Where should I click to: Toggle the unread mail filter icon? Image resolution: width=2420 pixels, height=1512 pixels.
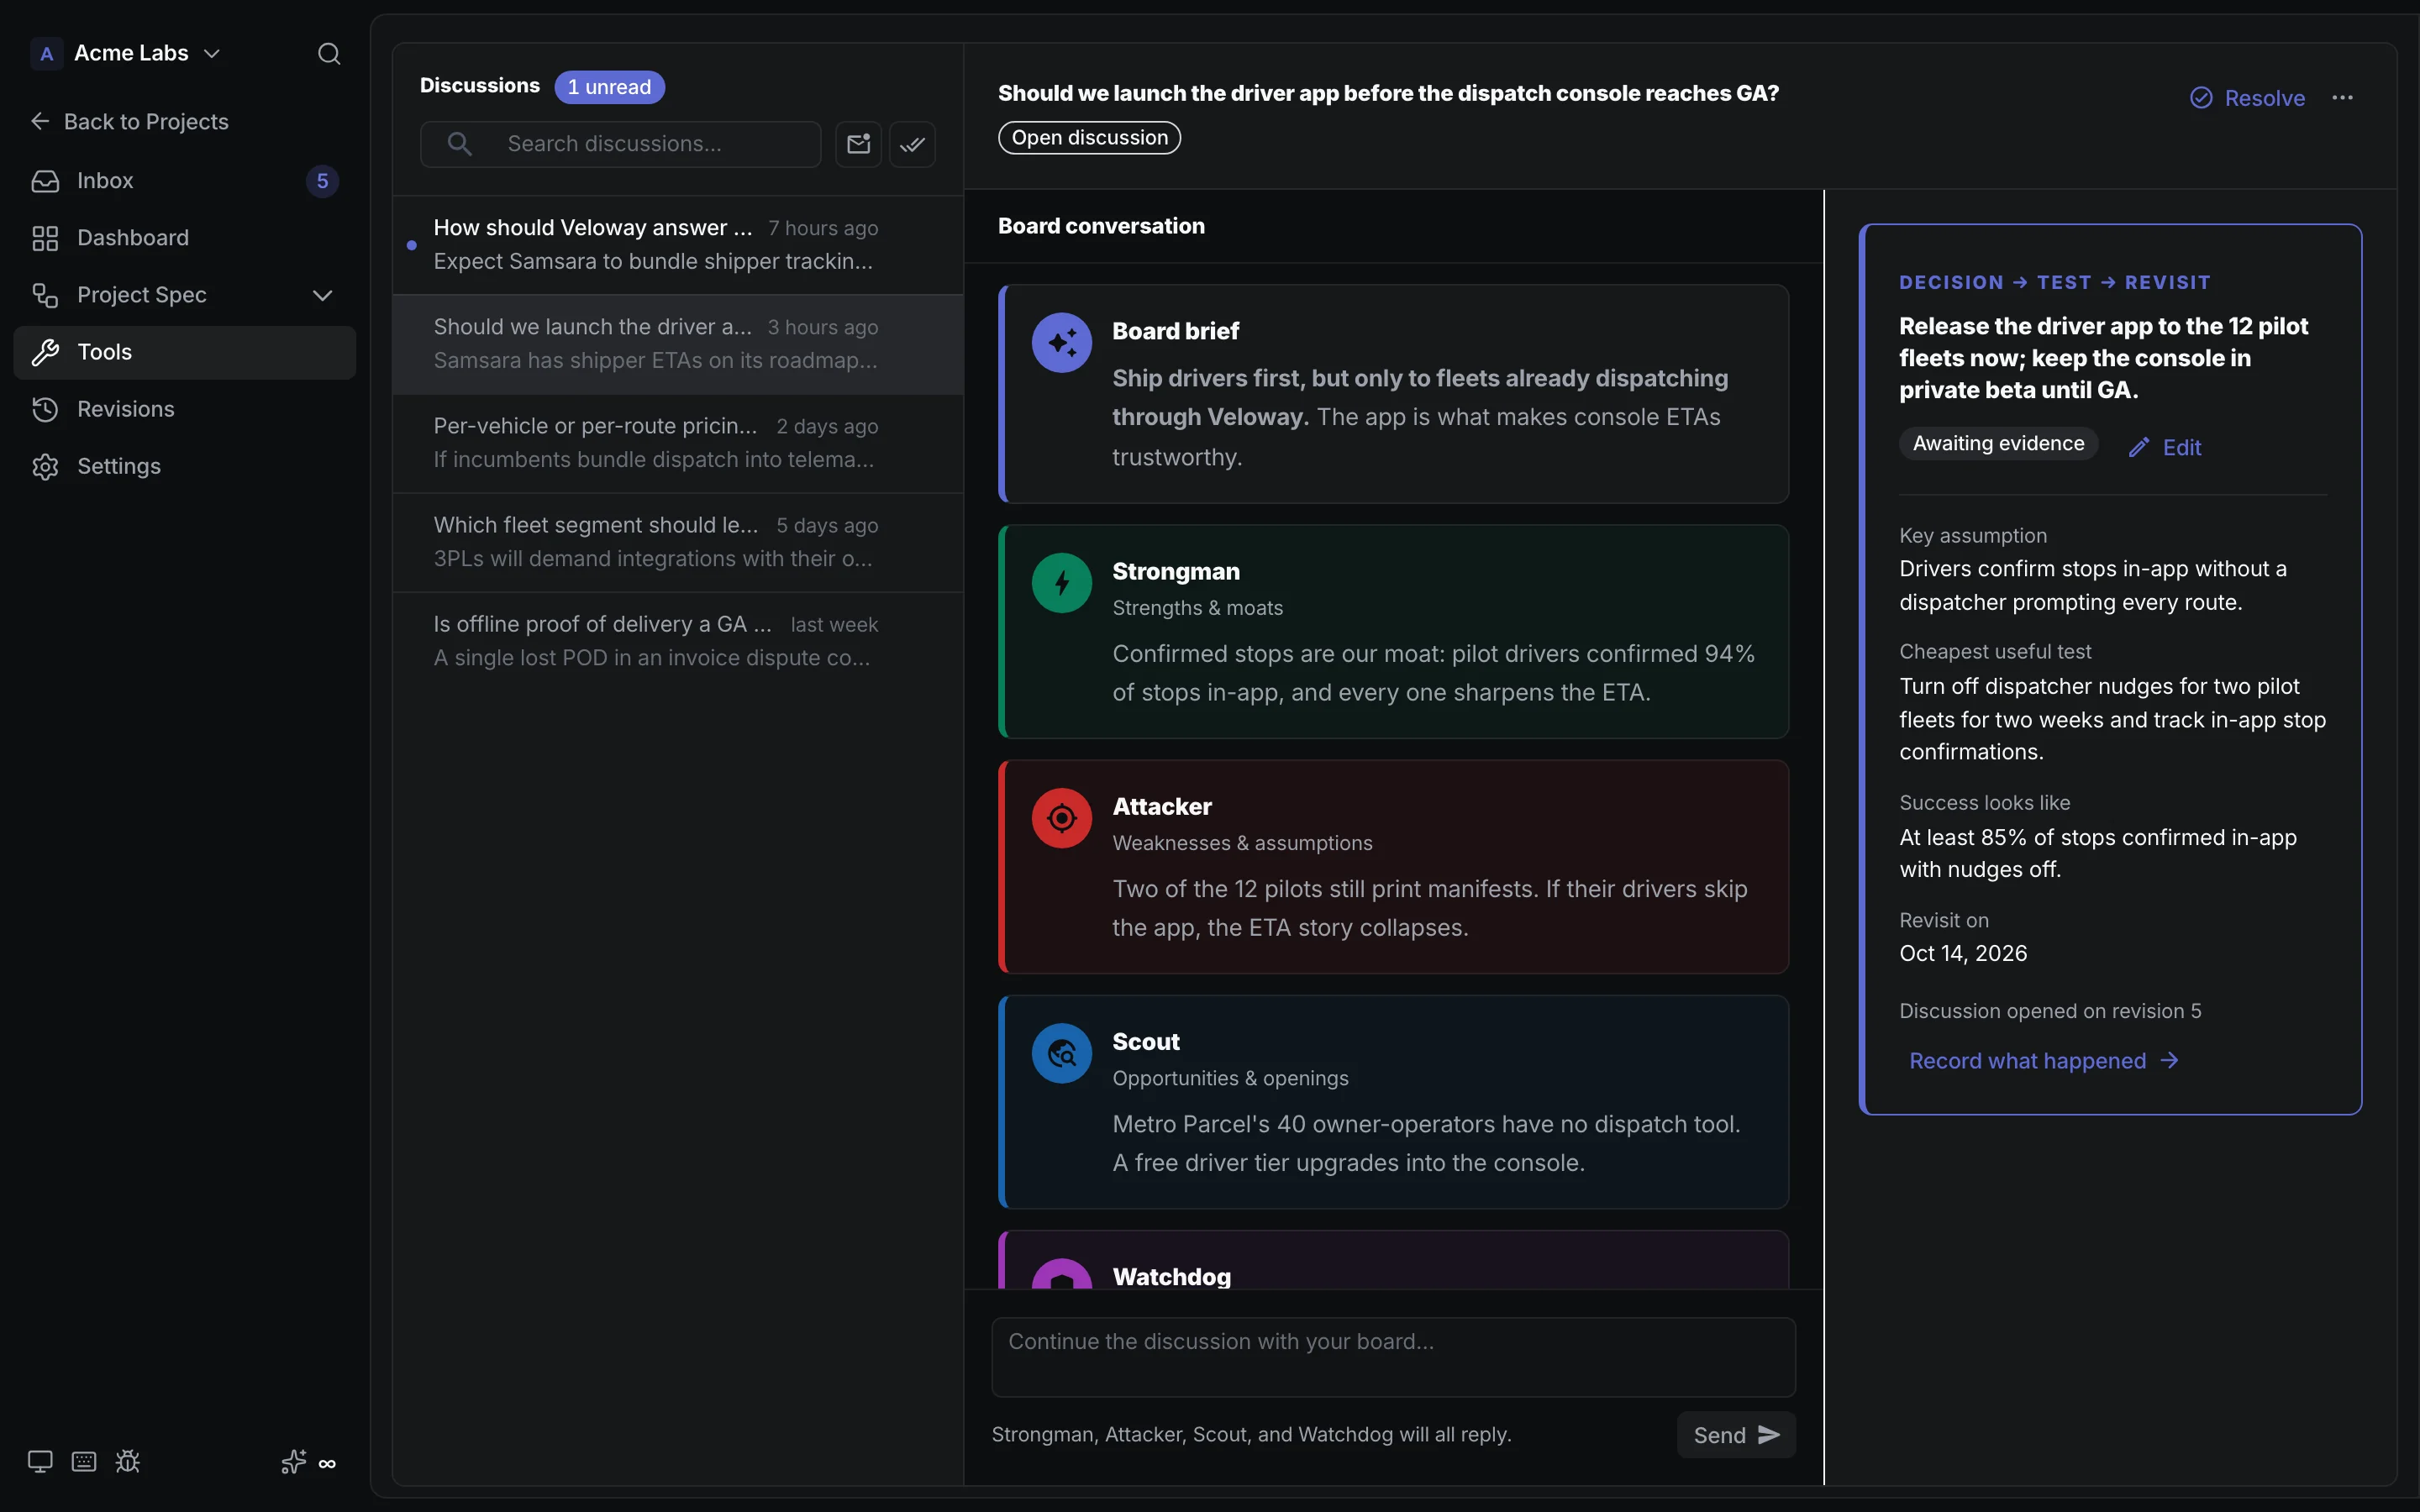tap(858, 144)
